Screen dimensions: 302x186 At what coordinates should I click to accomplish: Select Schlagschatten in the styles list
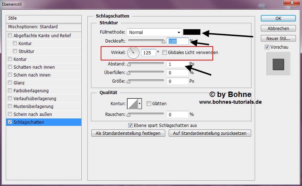point(29,122)
